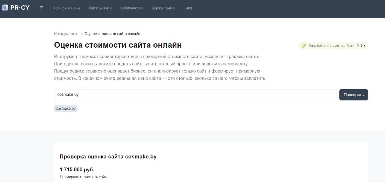Open the Биржа сайтов page
This screenshot has height=183, width=385.
pos(163,8)
